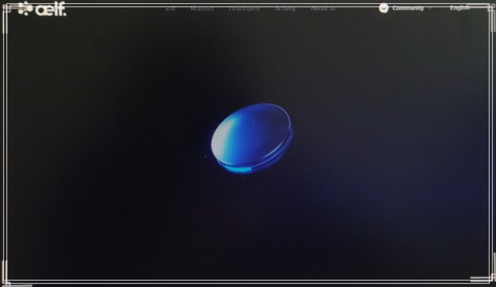Screen dimensions: 496x287
Task: Open the About us menu
Action: click(x=323, y=8)
